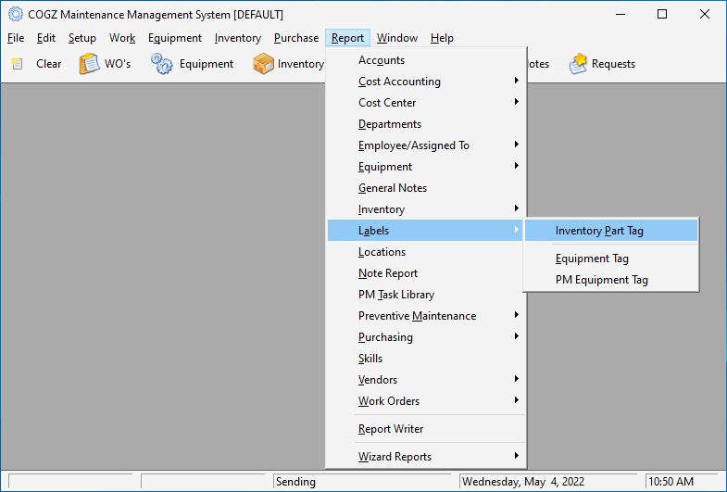Expand Inventory submenu in Report menu
Viewport: 727px width, 492px height.
click(x=426, y=209)
